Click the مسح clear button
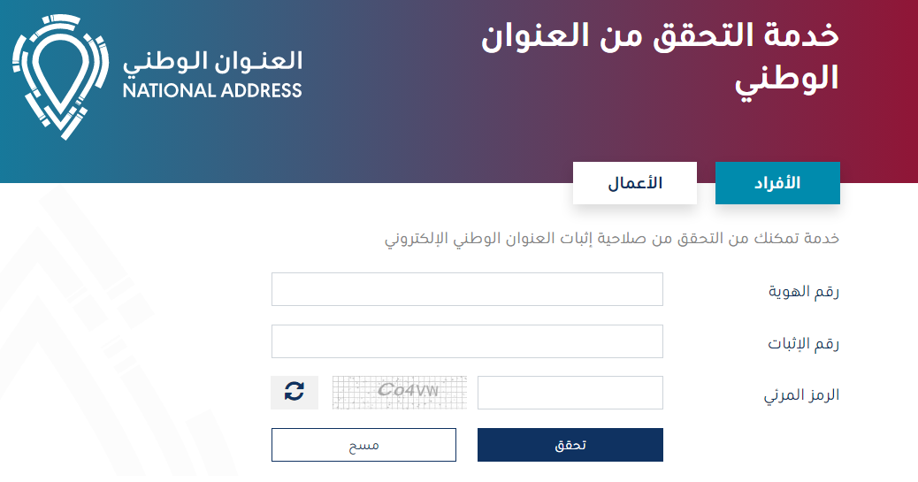The height and width of the screenshot is (482, 918). [363, 445]
